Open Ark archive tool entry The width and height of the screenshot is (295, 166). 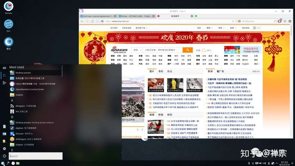click(35, 111)
